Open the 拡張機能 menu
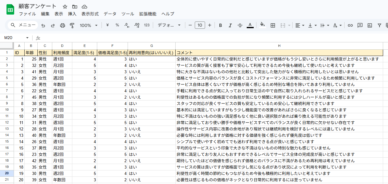 (x=148, y=14)
